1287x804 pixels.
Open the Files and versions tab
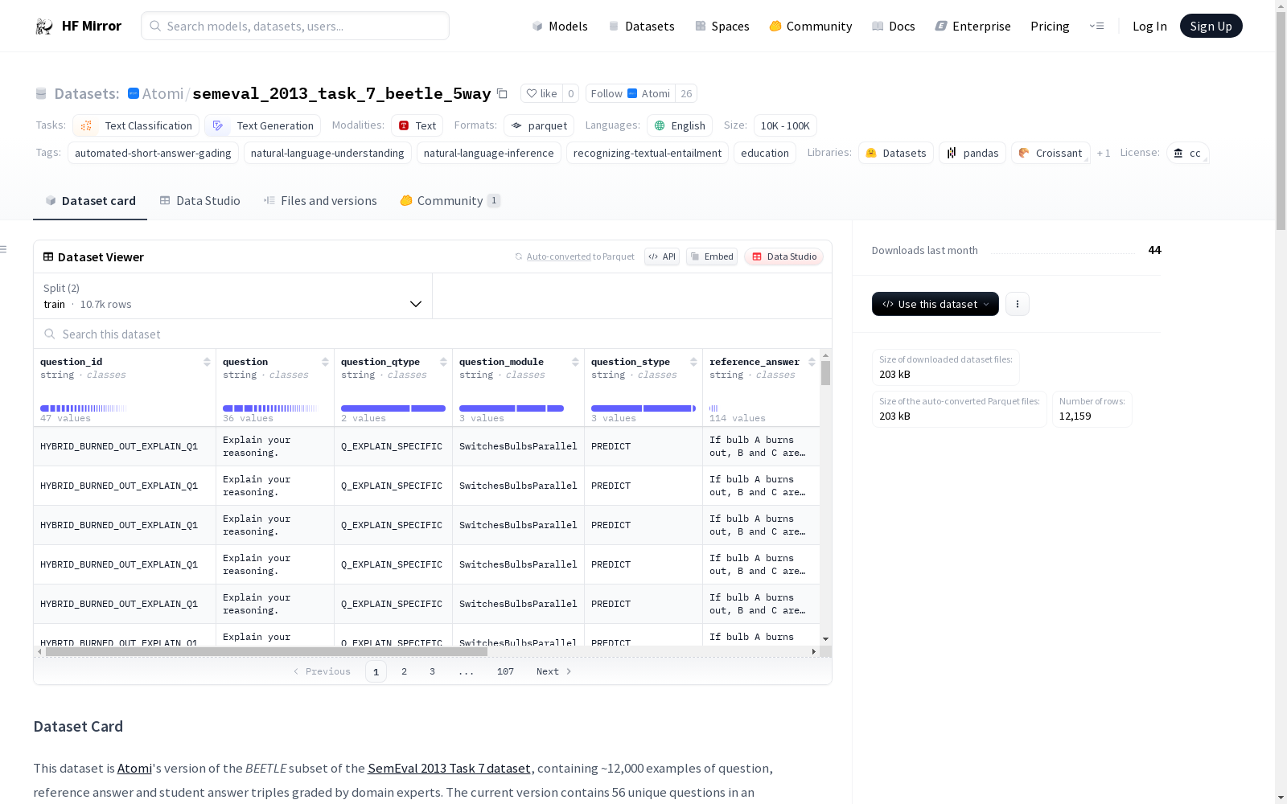[x=320, y=201]
